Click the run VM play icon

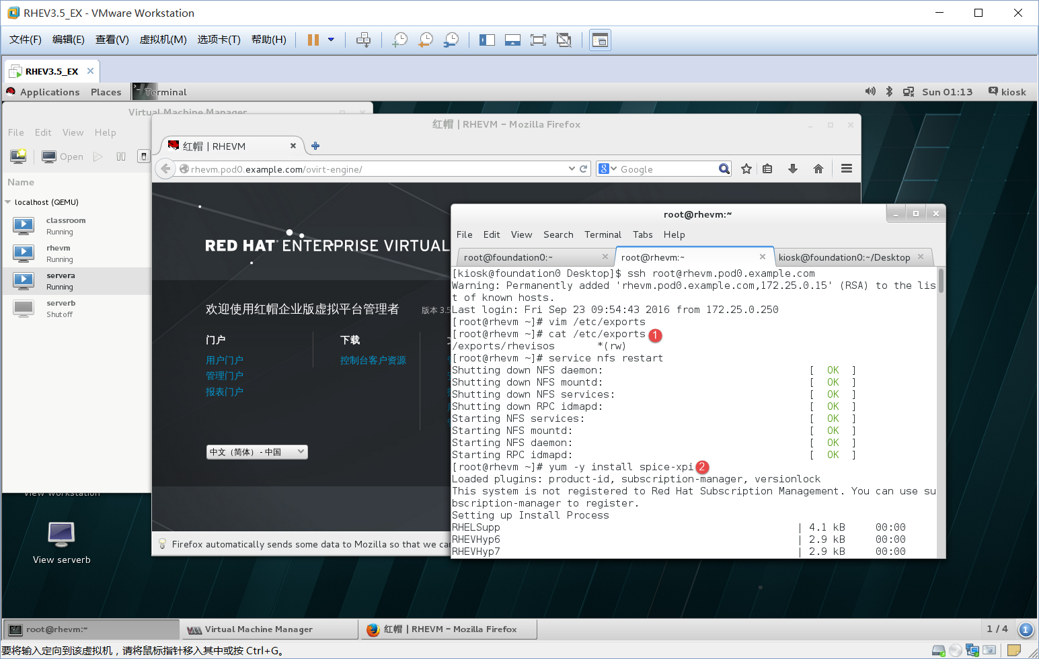tap(98, 157)
